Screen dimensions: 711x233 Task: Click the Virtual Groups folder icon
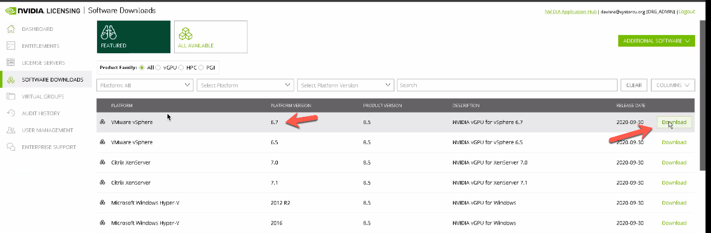click(x=12, y=96)
